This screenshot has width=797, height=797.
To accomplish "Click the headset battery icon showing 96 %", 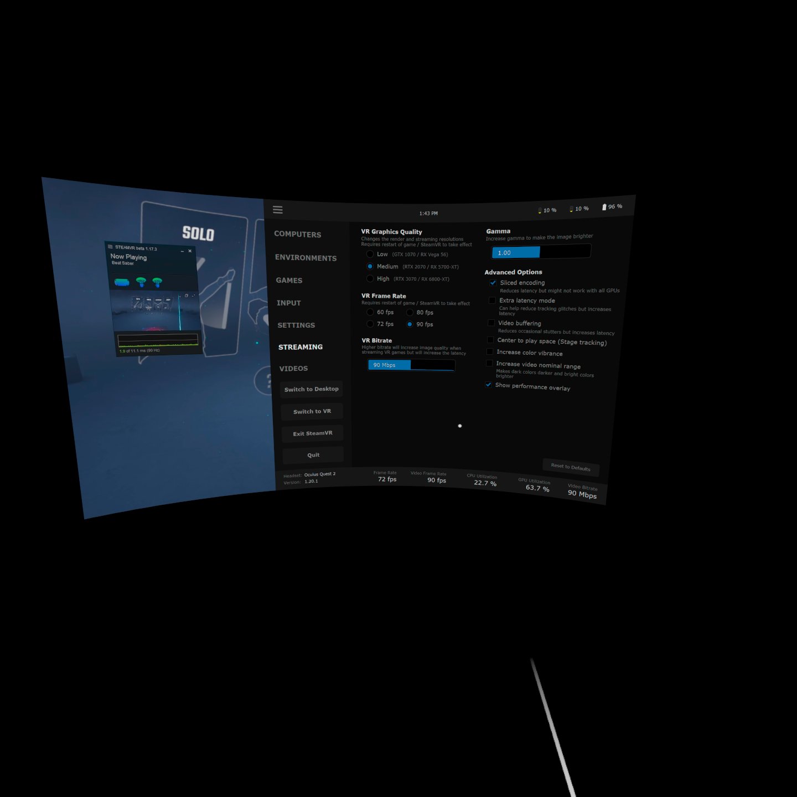I will point(604,207).
